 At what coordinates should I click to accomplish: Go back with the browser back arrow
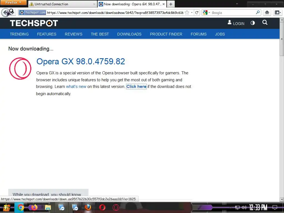(6, 12)
